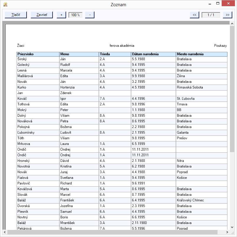Select the Široký surname cell
The image size is (237, 237).
[38, 59]
